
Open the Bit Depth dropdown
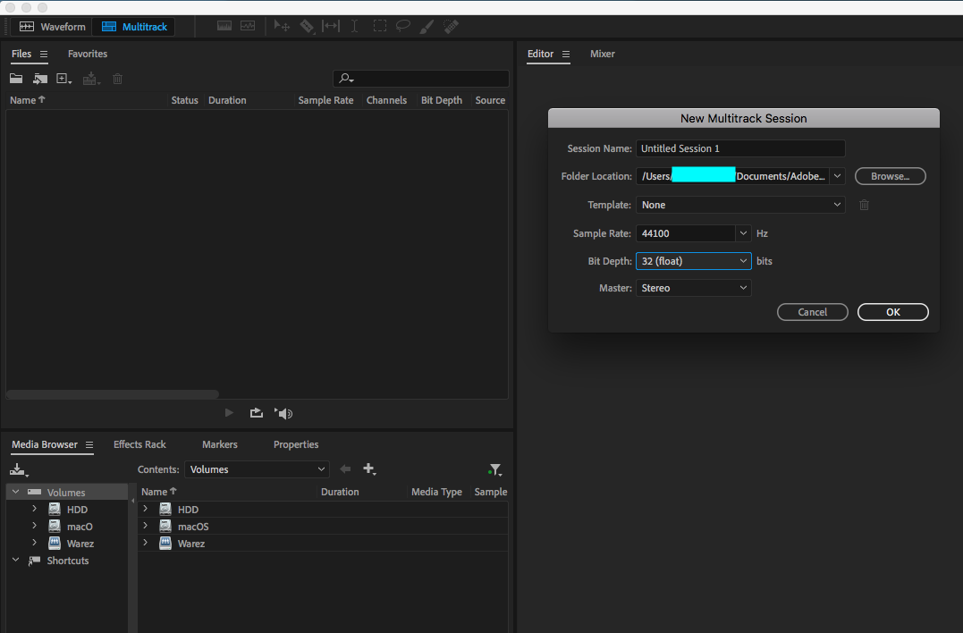(x=693, y=261)
